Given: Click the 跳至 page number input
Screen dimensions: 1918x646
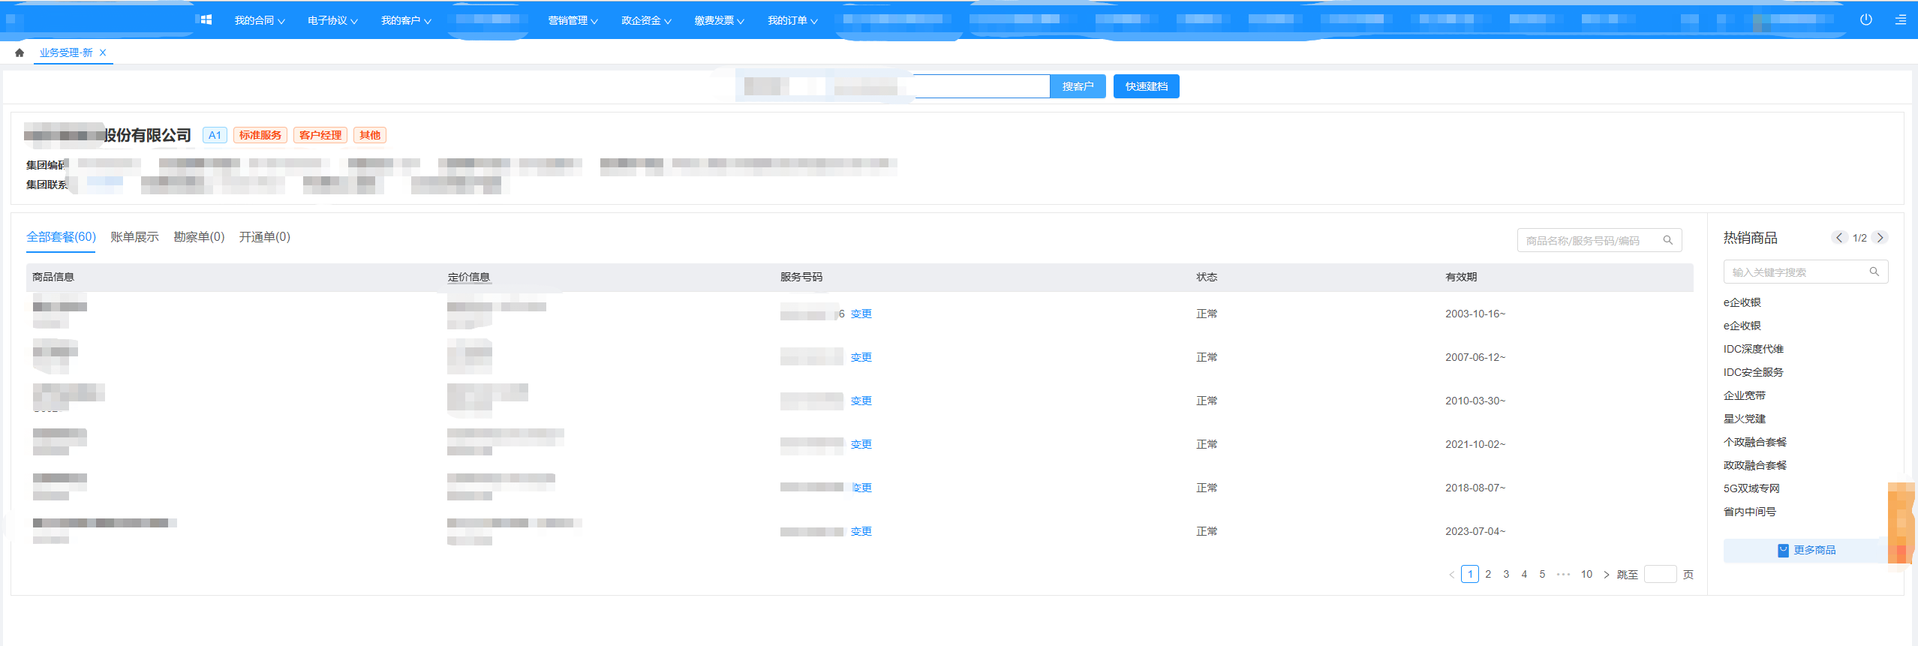Looking at the screenshot, I should (x=1660, y=574).
